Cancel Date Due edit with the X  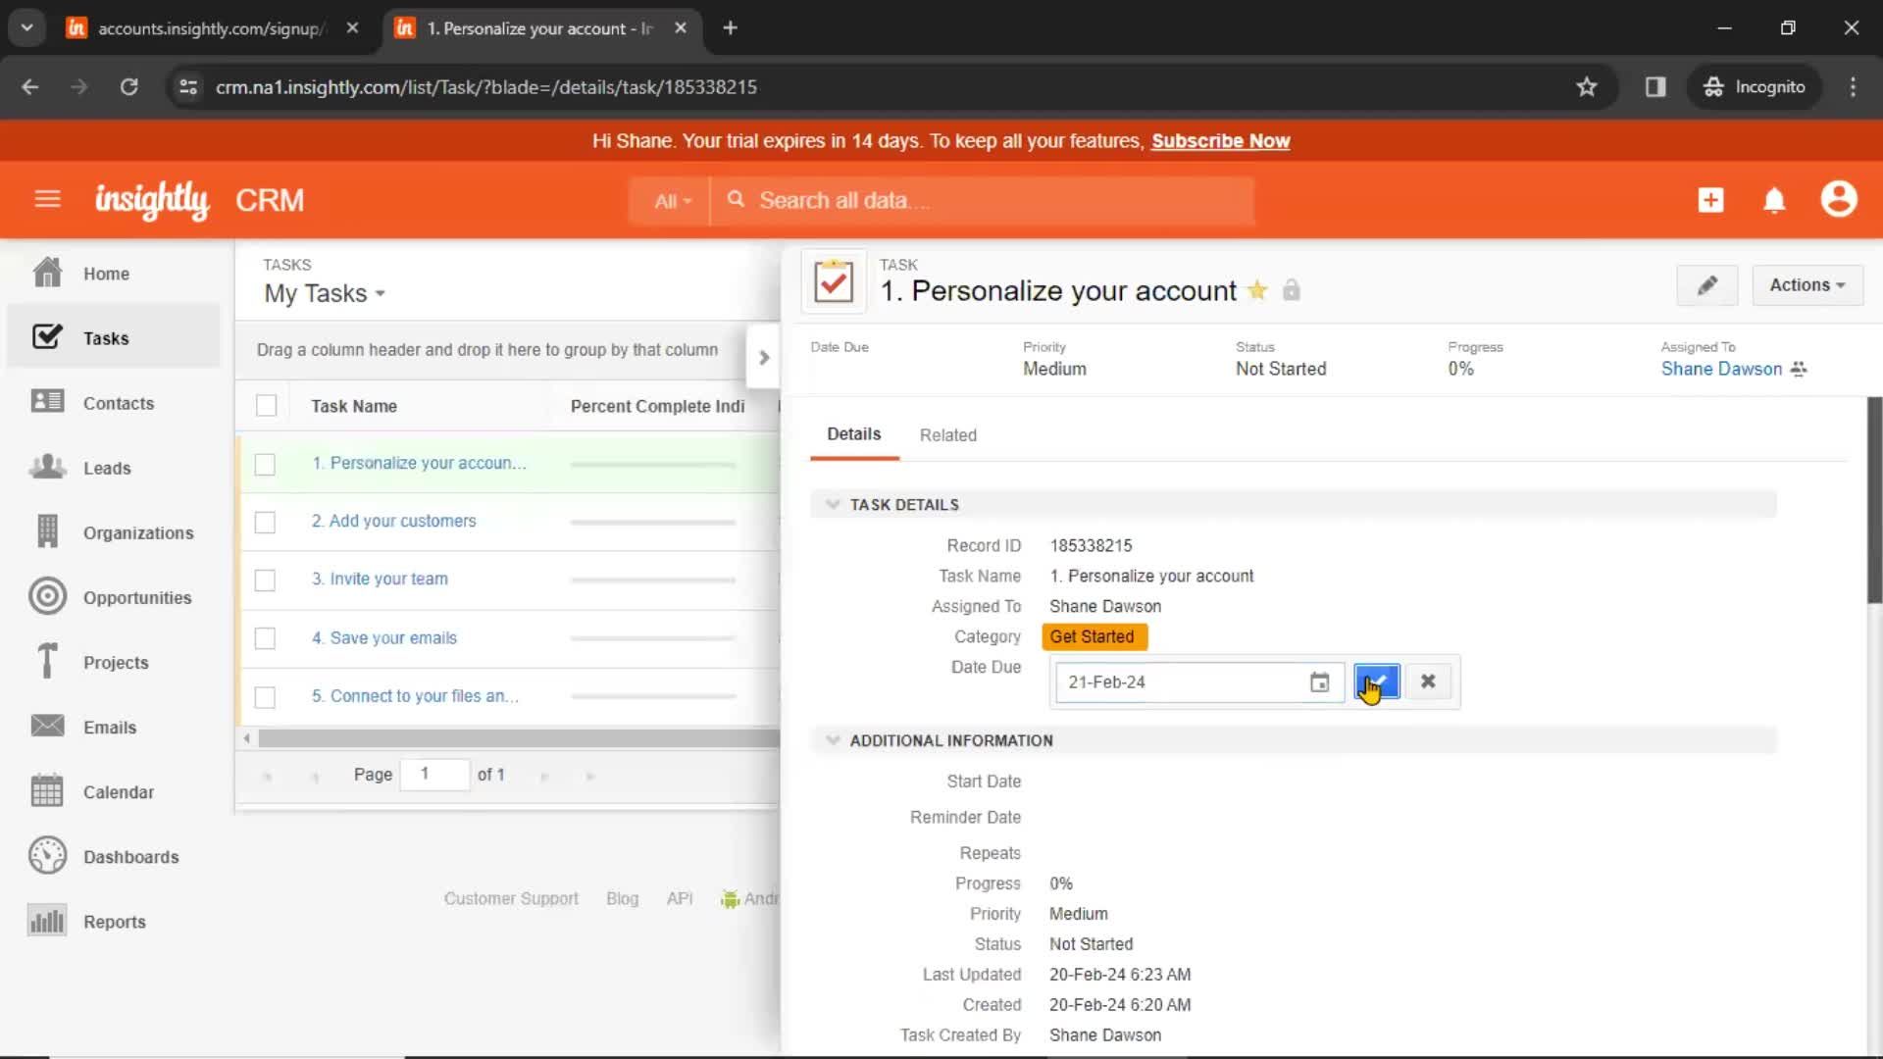[x=1428, y=681]
